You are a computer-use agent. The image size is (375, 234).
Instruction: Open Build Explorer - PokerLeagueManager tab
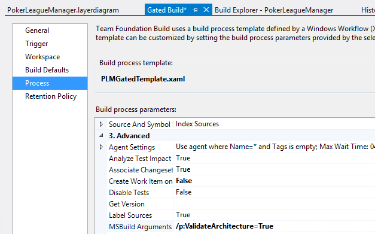click(274, 10)
